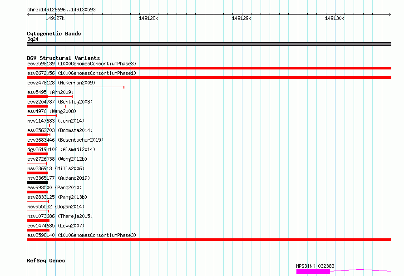Click the black nsv3365177 variant bar
The width and height of the screenshot is (404, 276).
[37, 182]
